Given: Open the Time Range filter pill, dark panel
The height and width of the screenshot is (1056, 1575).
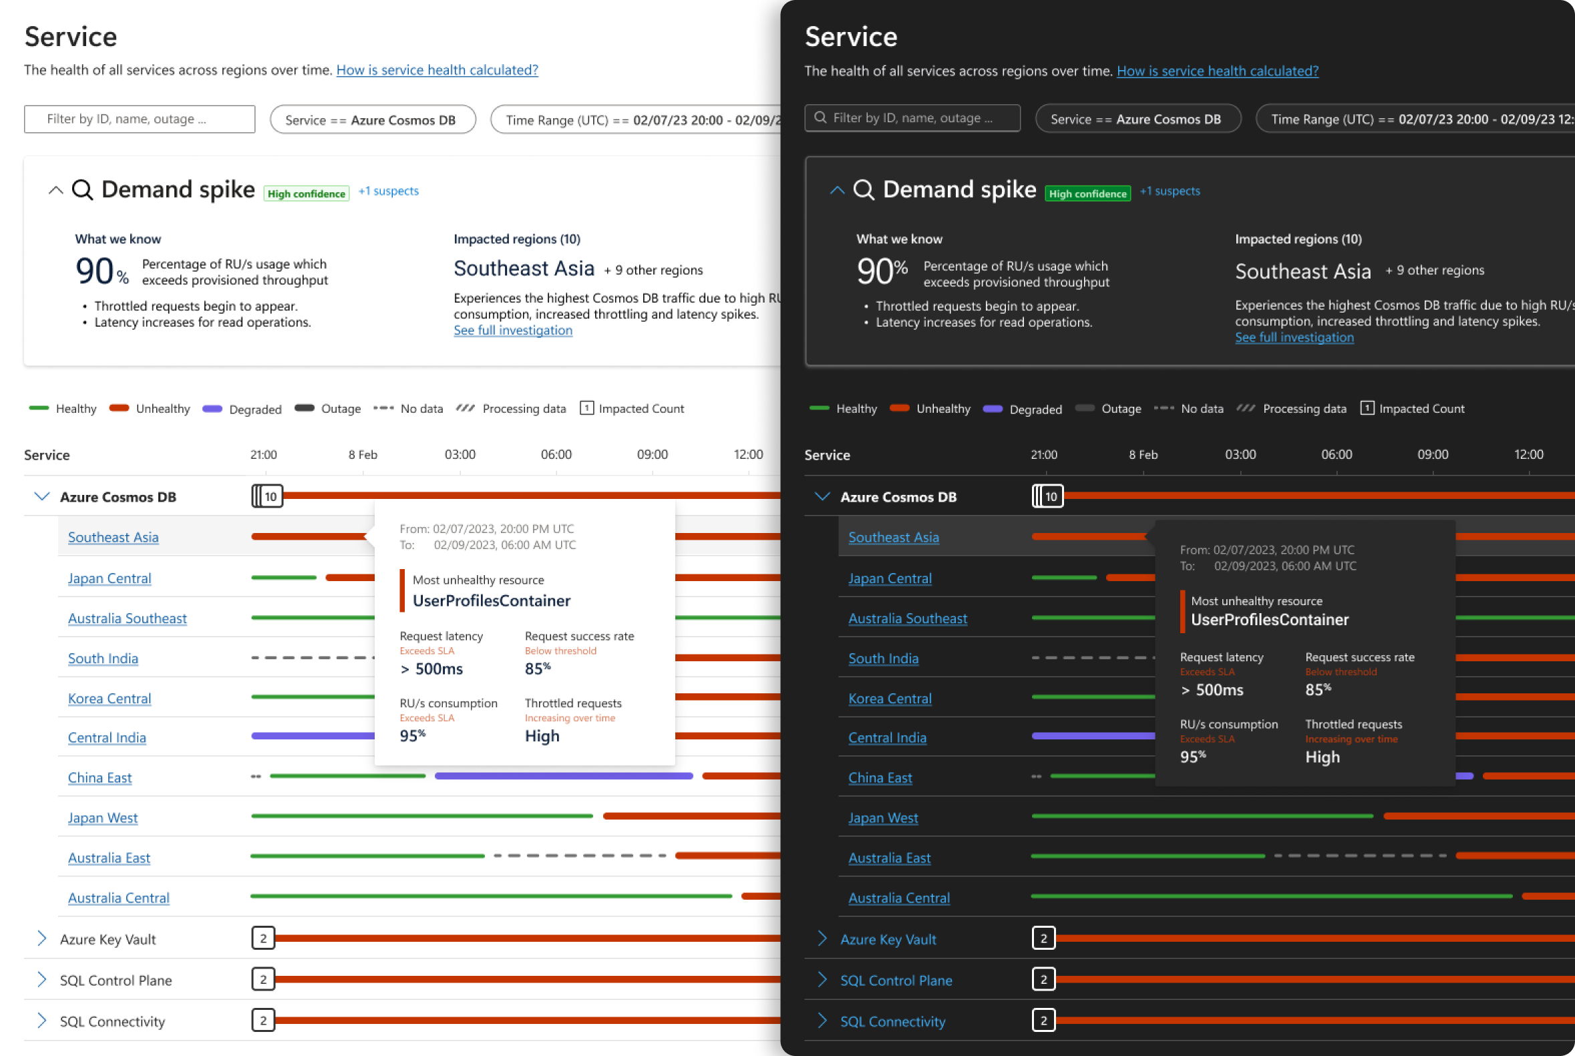Looking at the screenshot, I should tap(1415, 119).
